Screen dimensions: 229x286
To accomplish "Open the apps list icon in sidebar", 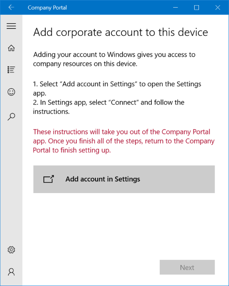I will tap(11, 70).
